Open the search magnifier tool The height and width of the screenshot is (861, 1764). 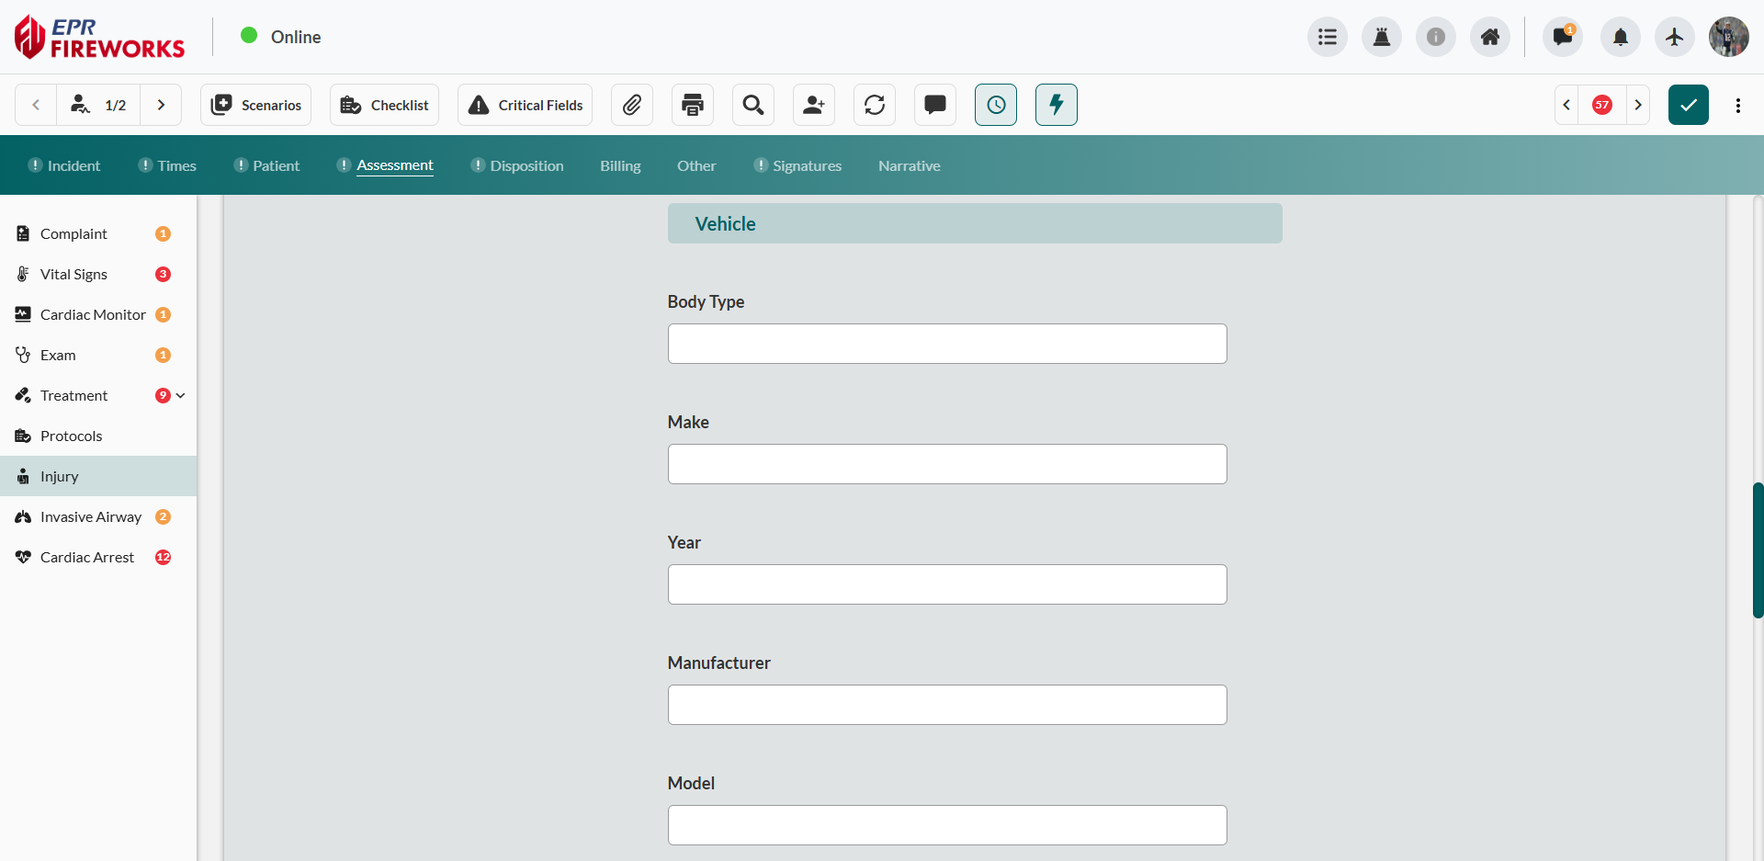753,105
